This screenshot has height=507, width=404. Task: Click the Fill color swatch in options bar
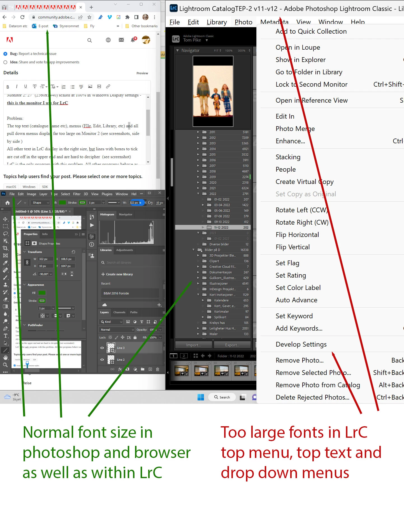pos(62,202)
